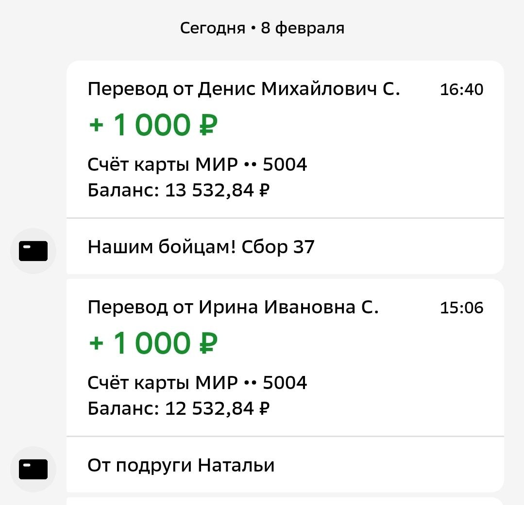Viewport: 524px width, 505px height.
Task: Click the +1 000 ₽ amount received at 16:40
Action: click(x=153, y=125)
